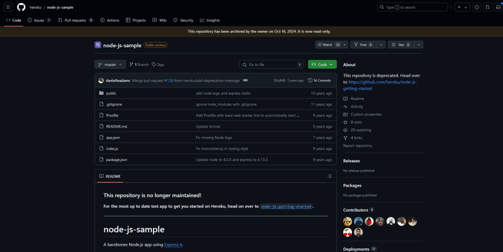Open pull requests icon in top-right header
503x252 pixels.
tap(487, 8)
